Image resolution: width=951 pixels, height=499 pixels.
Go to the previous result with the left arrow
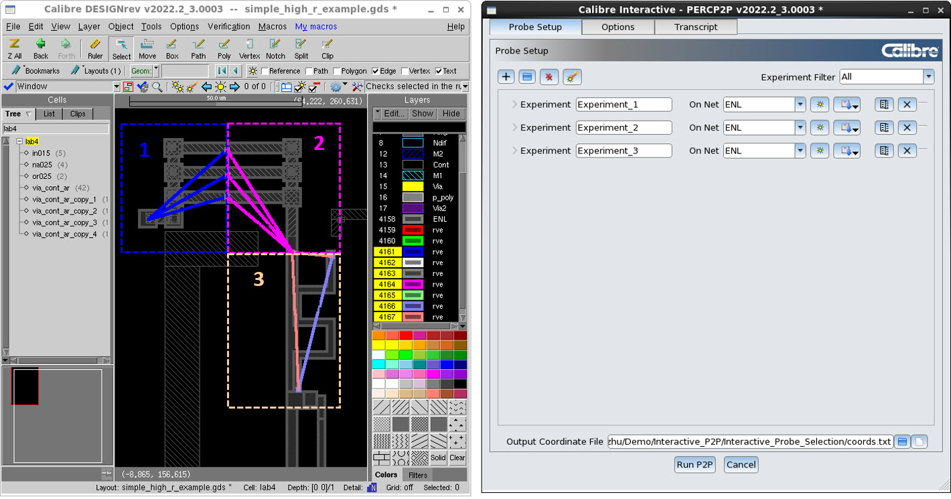pyautogui.click(x=206, y=86)
